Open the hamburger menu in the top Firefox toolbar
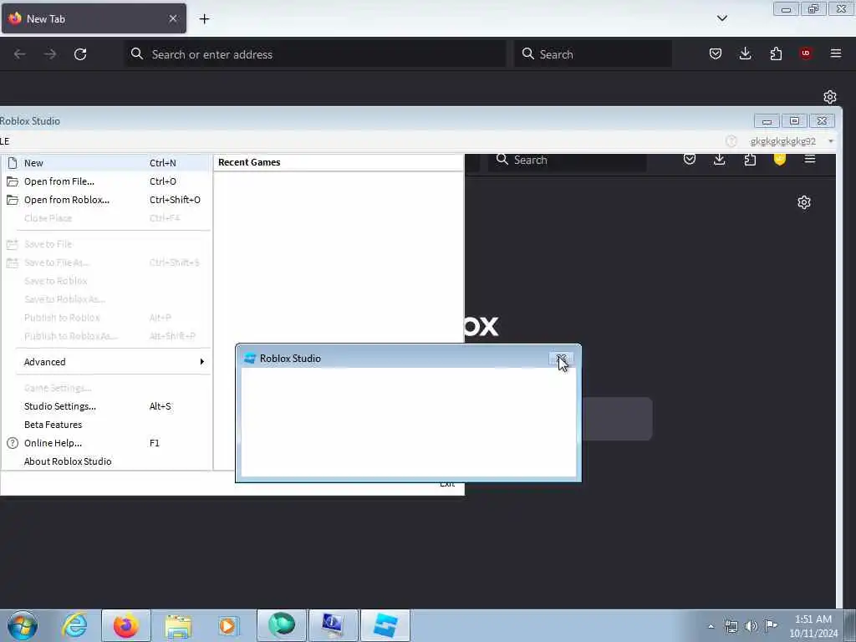Image resolution: width=856 pixels, height=642 pixels. pos(836,53)
